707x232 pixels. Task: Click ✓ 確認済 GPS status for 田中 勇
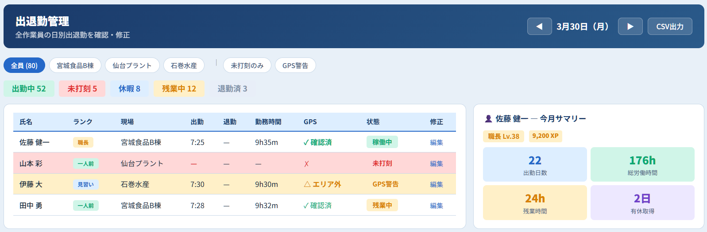click(x=317, y=205)
